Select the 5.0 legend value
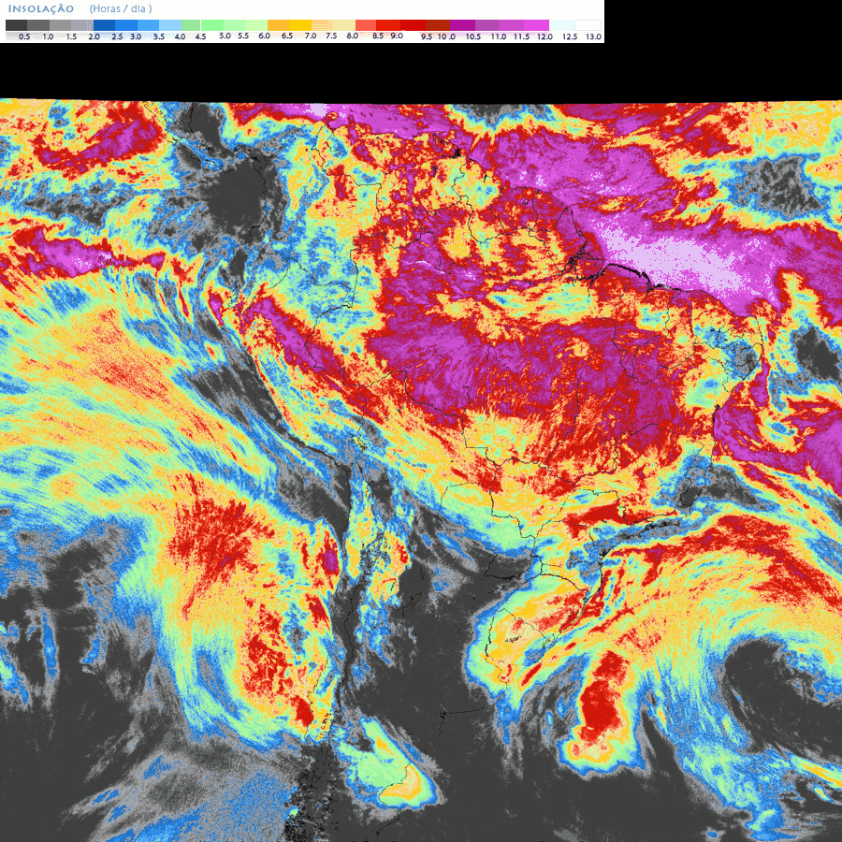This screenshot has height=842, width=842. pos(225,36)
